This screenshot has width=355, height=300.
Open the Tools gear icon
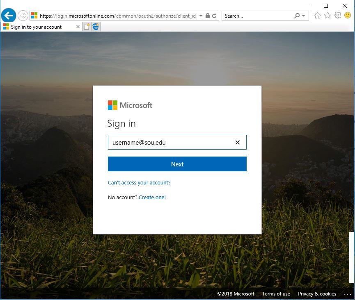338,16
